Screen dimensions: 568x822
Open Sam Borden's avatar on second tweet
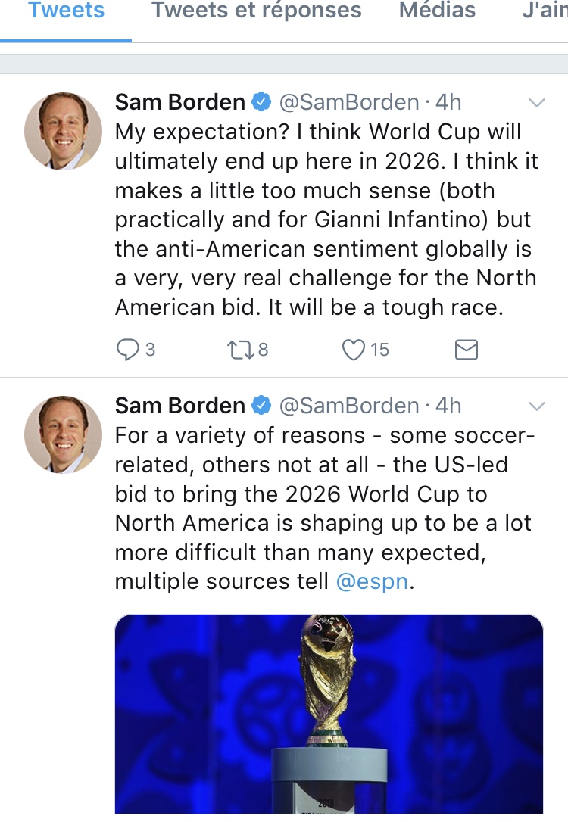(64, 434)
